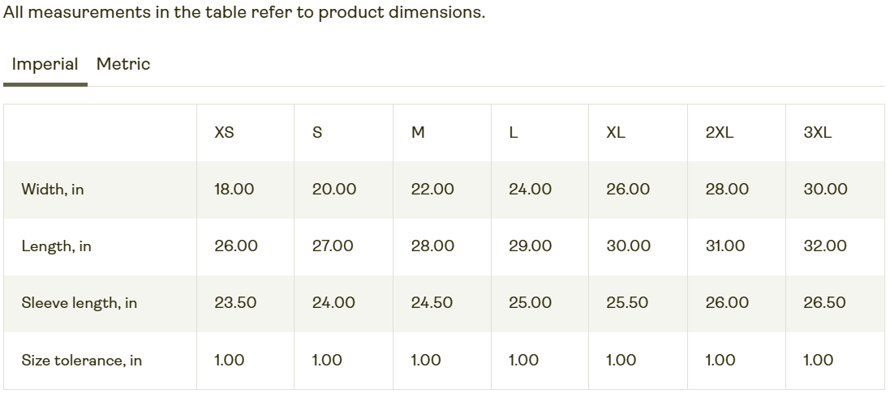Click the Sleeve length, in row label

(x=80, y=303)
